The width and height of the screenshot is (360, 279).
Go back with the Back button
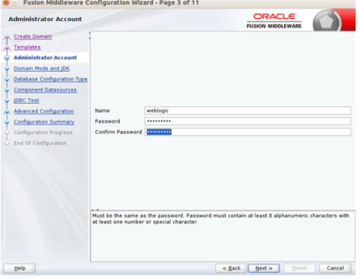(231, 268)
